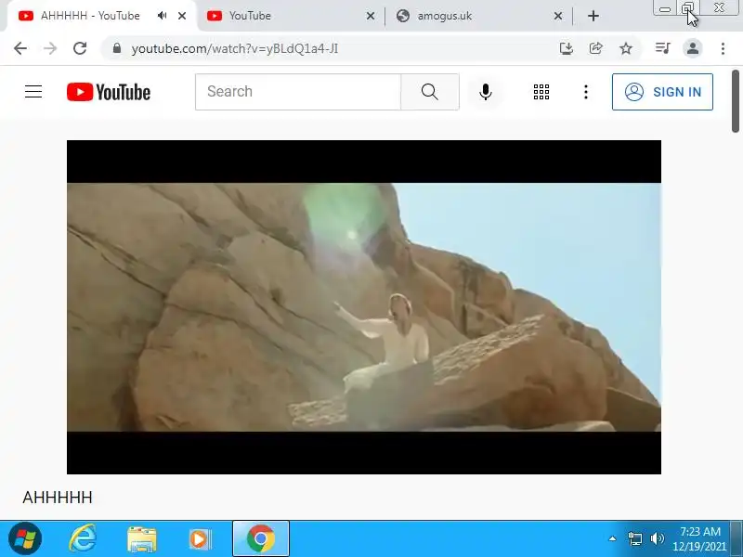743x557 pixels.
Task: Click the AHHHHH video title text
Action: pyautogui.click(x=58, y=498)
